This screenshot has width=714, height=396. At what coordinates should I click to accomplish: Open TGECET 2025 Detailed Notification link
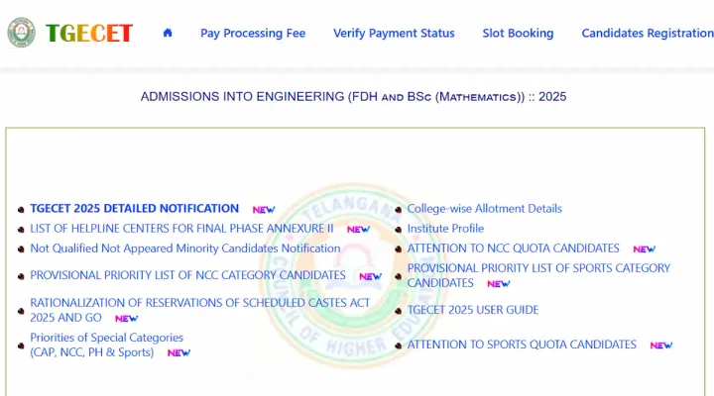135,209
